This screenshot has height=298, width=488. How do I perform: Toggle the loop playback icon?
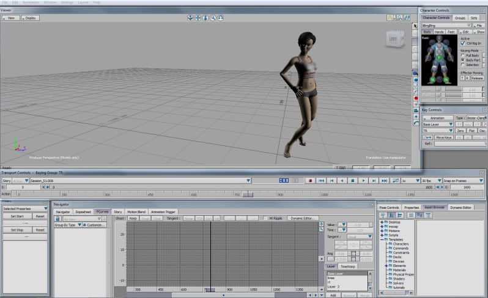(395, 181)
